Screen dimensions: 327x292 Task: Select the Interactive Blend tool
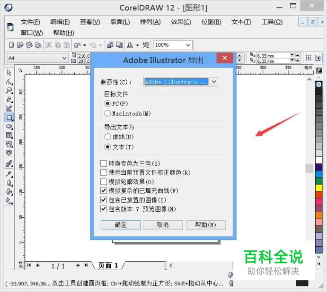pyautogui.click(x=9, y=163)
